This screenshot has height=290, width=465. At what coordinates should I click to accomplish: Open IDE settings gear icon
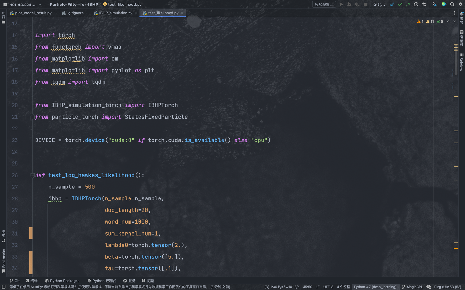pyautogui.click(x=460, y=5)
